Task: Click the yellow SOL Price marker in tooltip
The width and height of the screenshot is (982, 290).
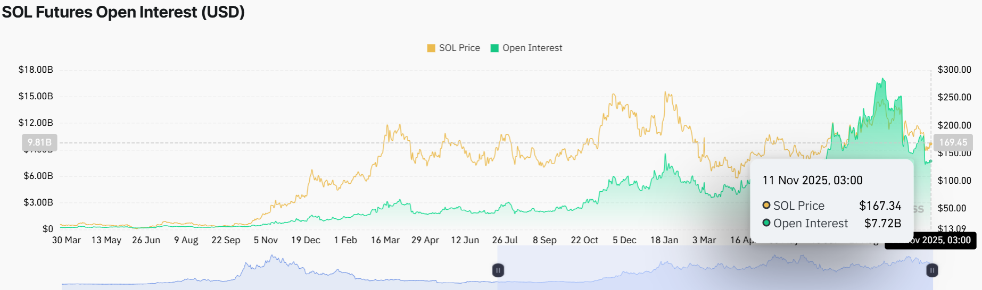Action: [x=766, y=206]
